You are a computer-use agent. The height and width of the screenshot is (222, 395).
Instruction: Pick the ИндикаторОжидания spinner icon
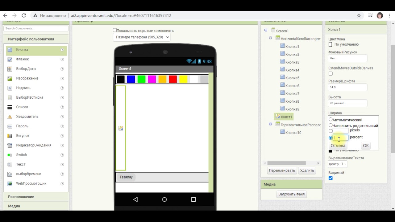tap(10, 145)
